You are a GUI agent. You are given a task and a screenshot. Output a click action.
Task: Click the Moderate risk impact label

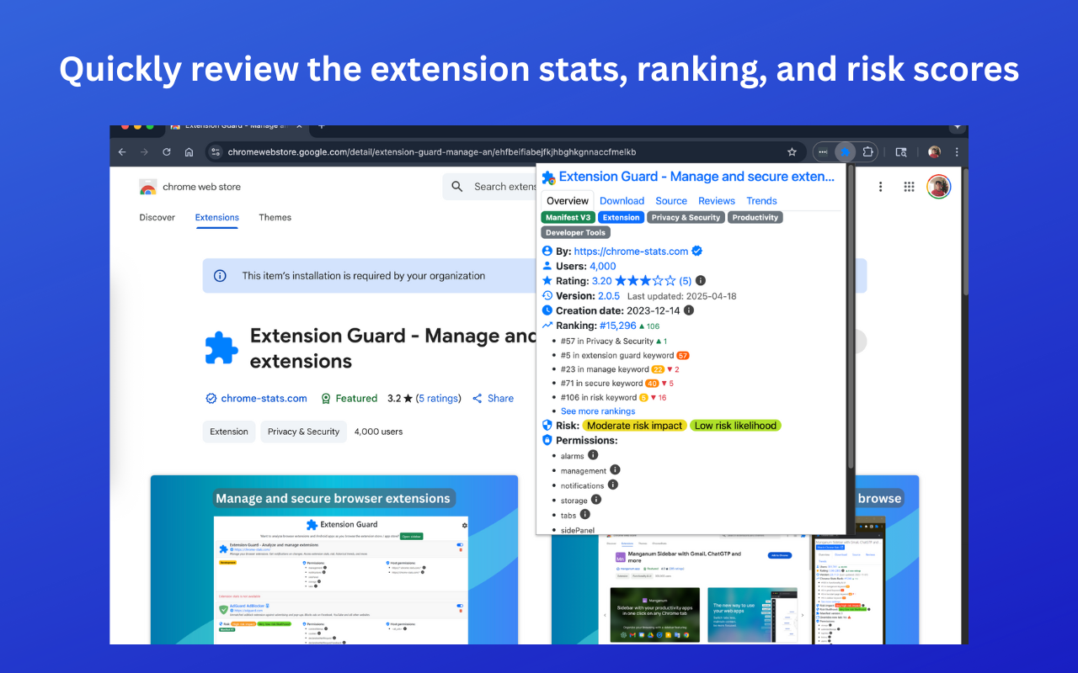click(634, 426)
